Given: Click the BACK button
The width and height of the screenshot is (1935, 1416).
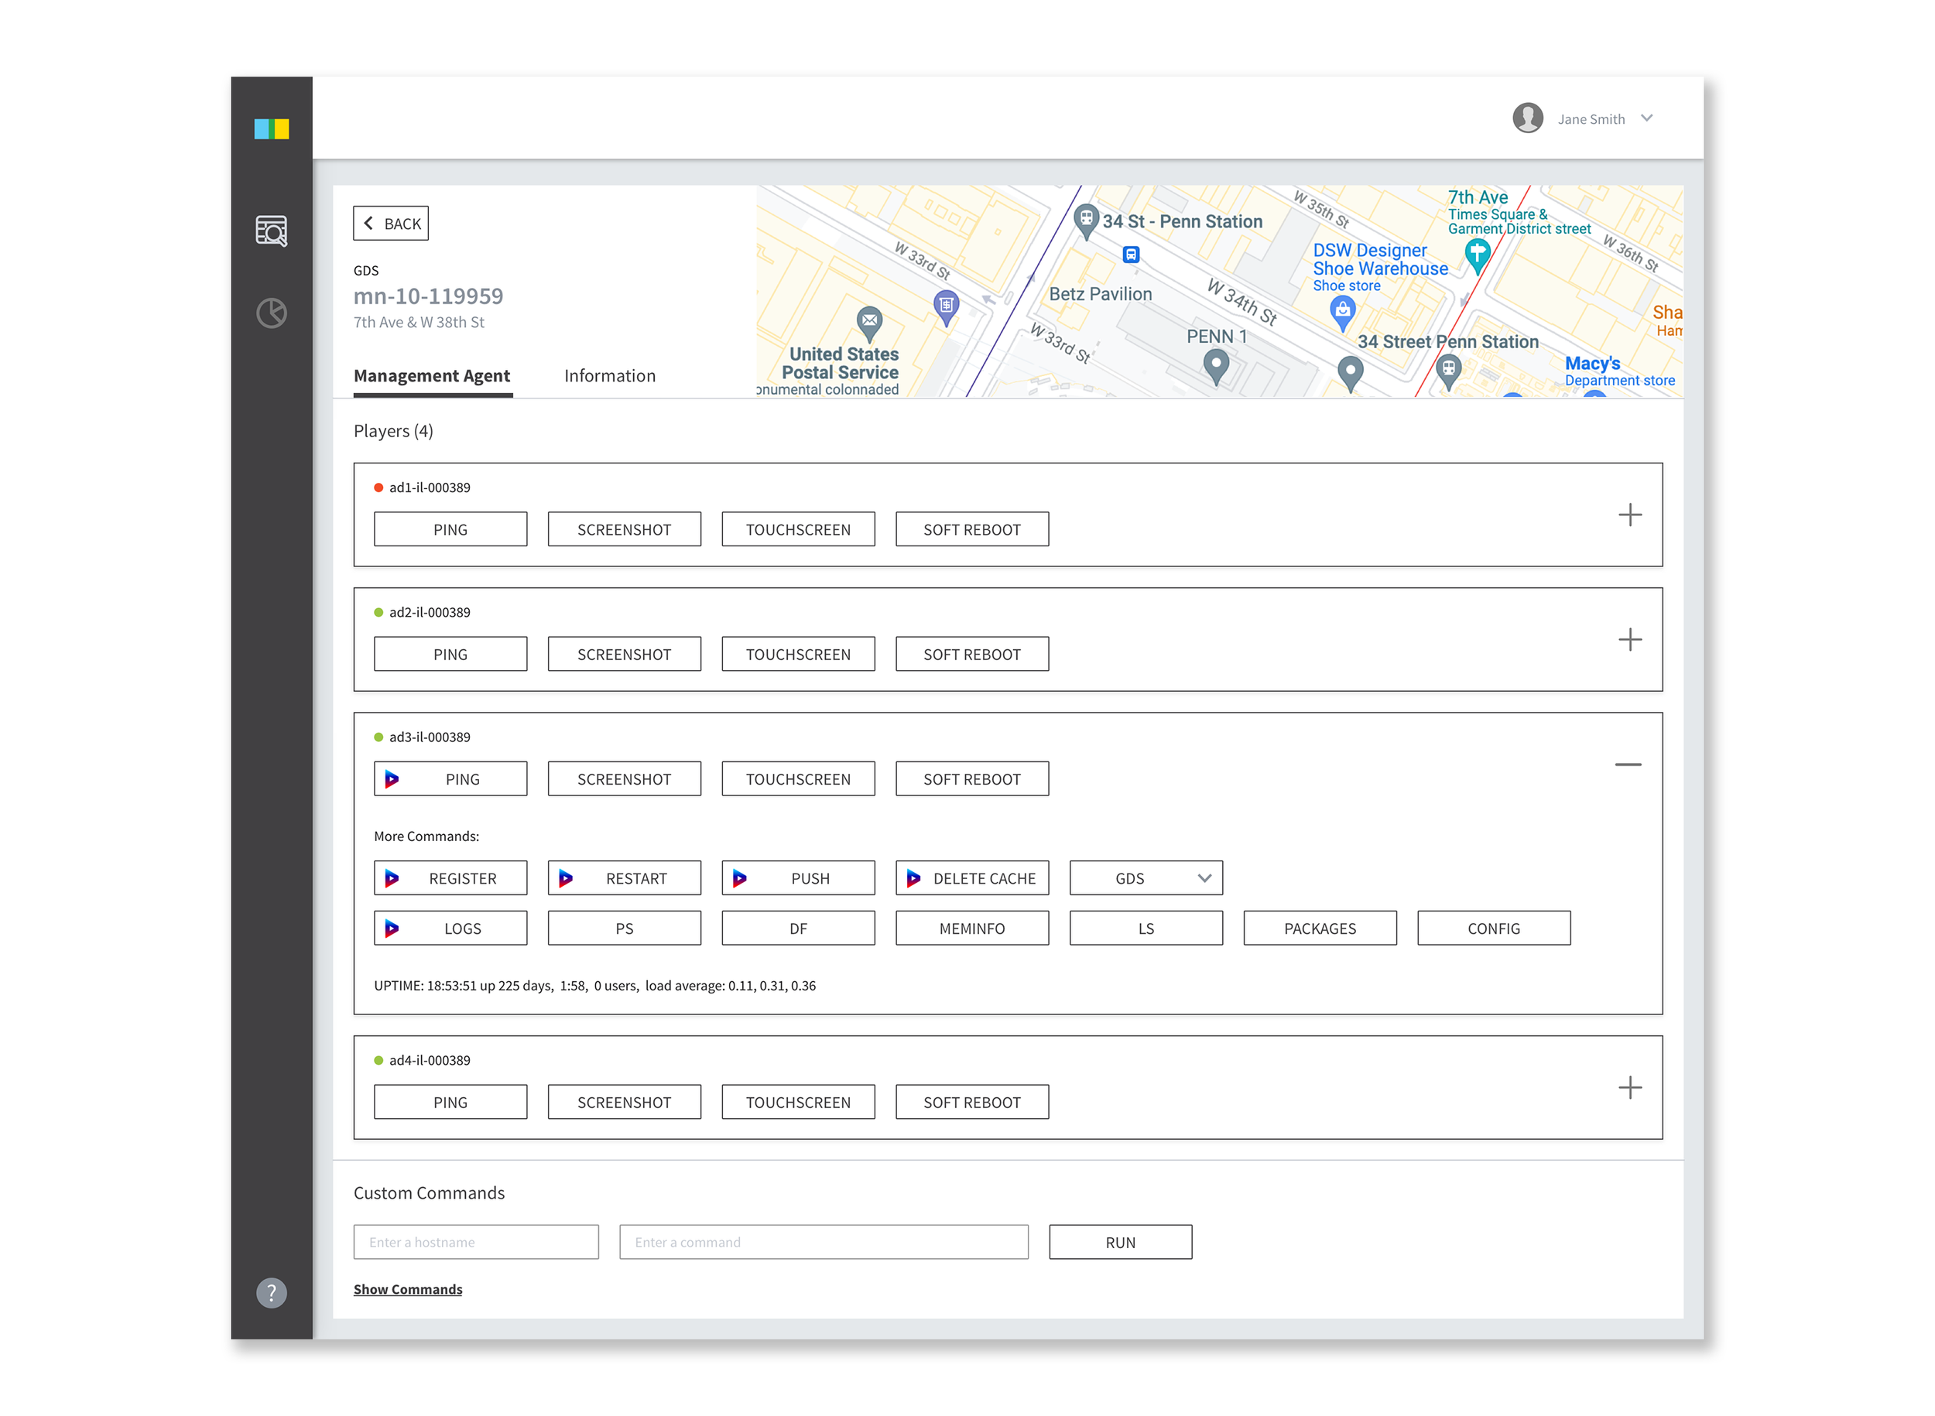Looking at the screenshot, I should tap(391, 224).
